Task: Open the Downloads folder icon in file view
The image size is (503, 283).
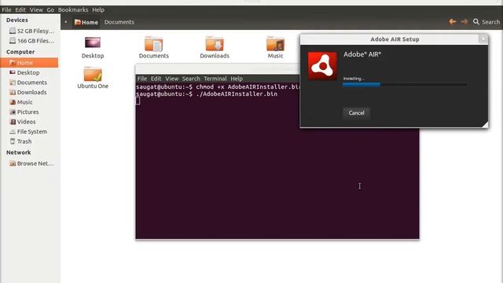Action: pos(215,44)
